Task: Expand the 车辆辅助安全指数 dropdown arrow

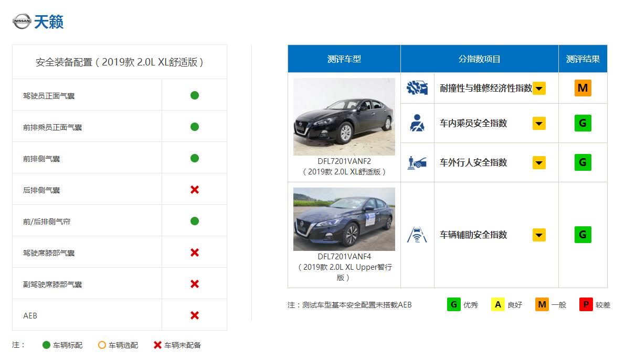Action: pos(539,235)
